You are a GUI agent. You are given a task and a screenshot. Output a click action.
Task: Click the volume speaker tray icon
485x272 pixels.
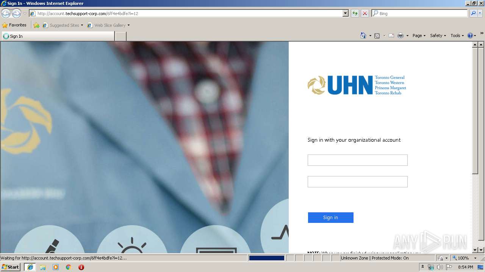coord(440,267)
